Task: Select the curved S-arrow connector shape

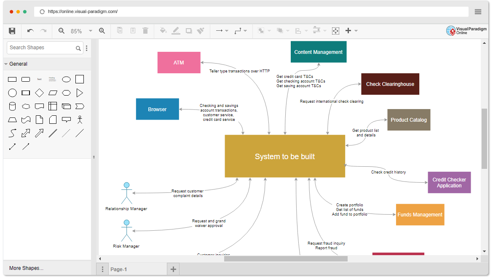Action: point(12,133)
